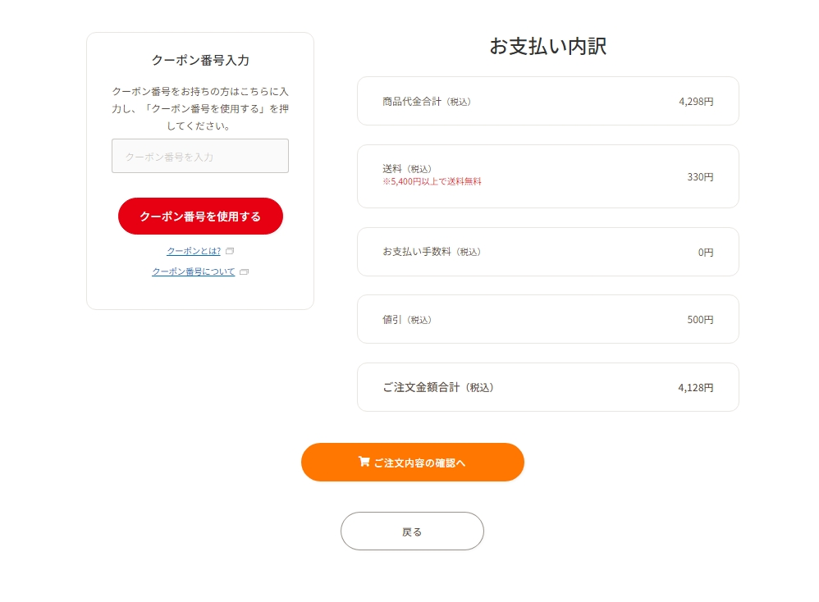
Task: Click the 戻る back button
Action: coord(412,531)
